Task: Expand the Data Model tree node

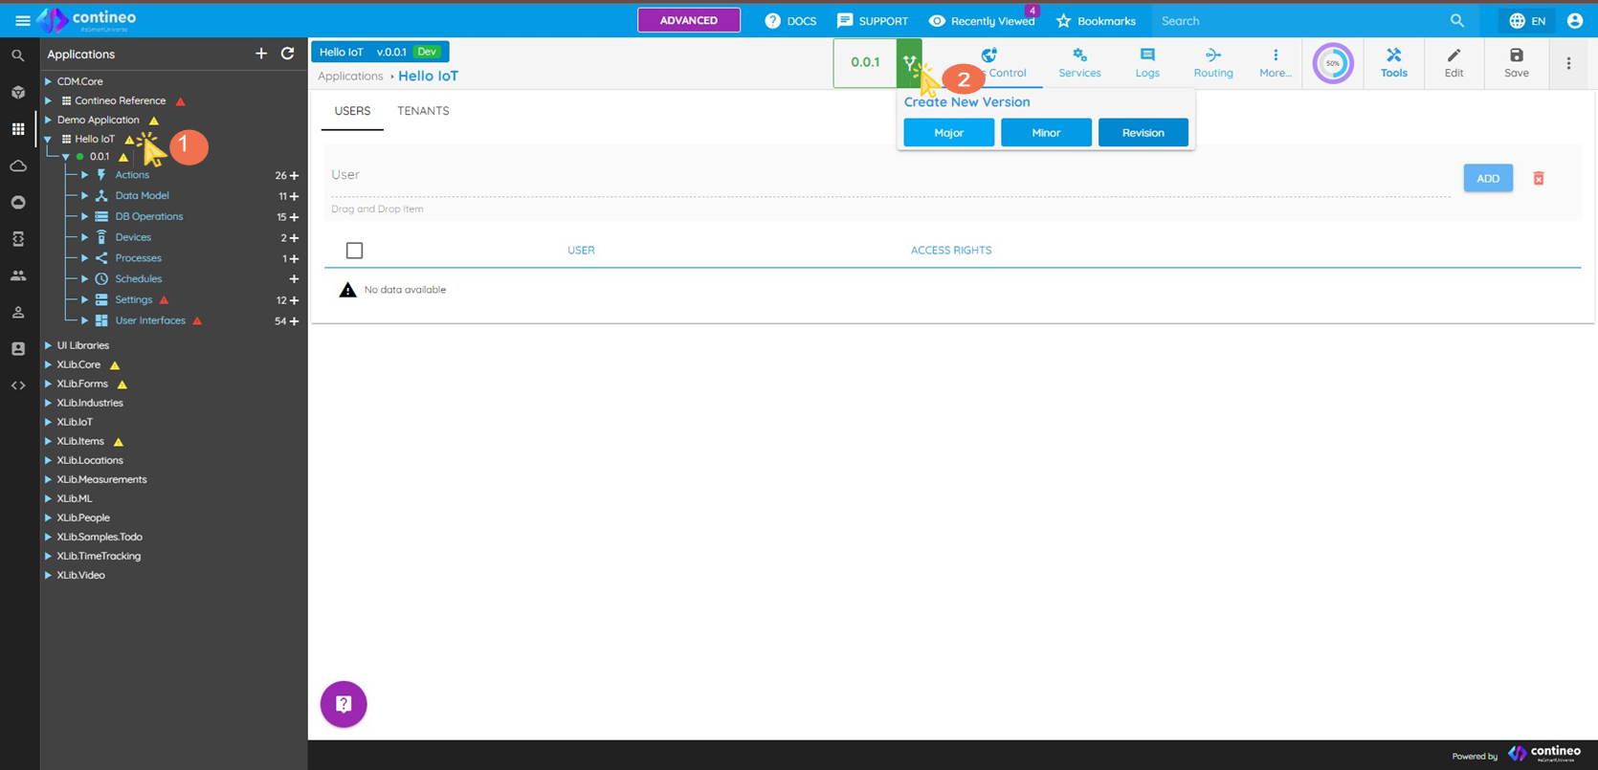Action: [x=85, y=196]
